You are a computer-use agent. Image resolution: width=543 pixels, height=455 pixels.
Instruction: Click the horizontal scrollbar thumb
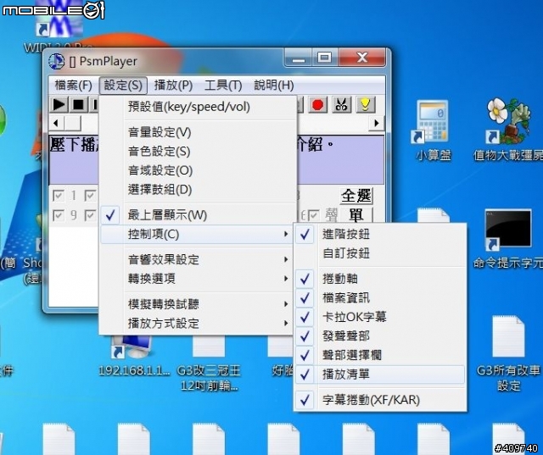[73, 123]
